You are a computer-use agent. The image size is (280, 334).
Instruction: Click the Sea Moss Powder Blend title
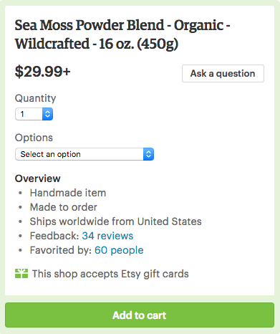[x=122, y=34]
